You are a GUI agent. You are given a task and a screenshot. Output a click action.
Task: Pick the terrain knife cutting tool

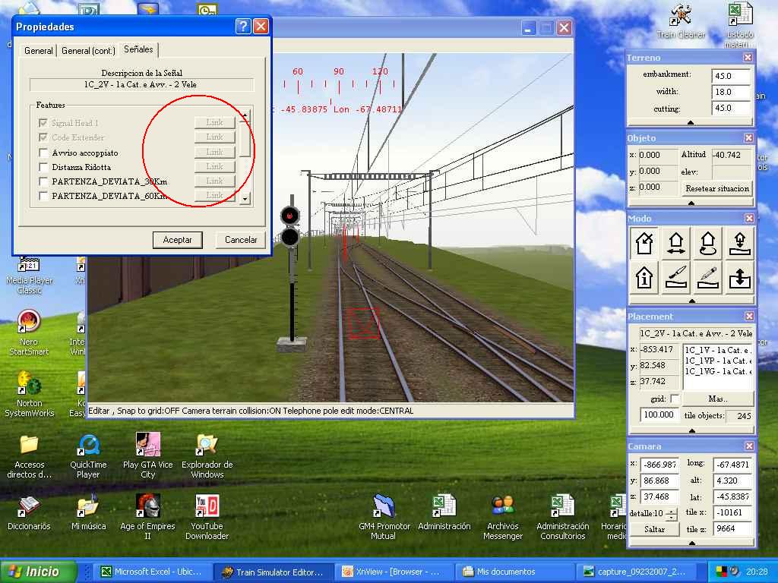coord(676,277)
